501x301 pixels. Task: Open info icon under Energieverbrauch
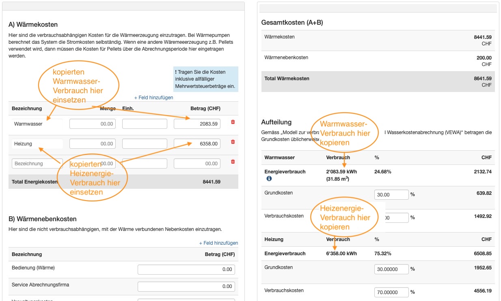tap(269, 179)
